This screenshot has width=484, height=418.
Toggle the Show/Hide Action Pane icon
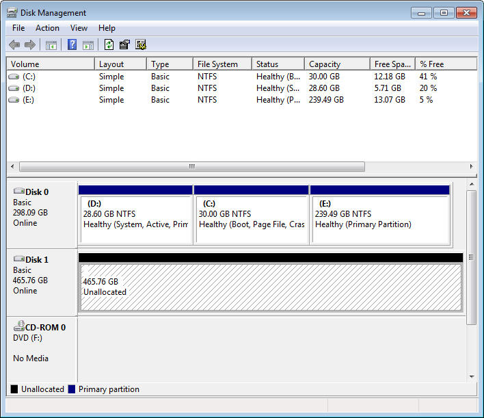click(88, 45)
